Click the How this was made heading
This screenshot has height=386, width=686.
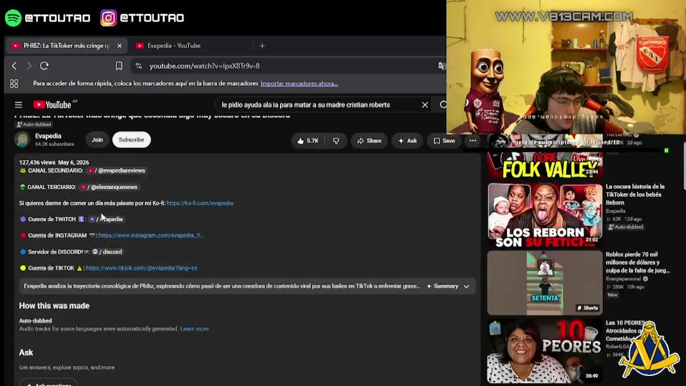pyautogui.click(x=54, y=306)
